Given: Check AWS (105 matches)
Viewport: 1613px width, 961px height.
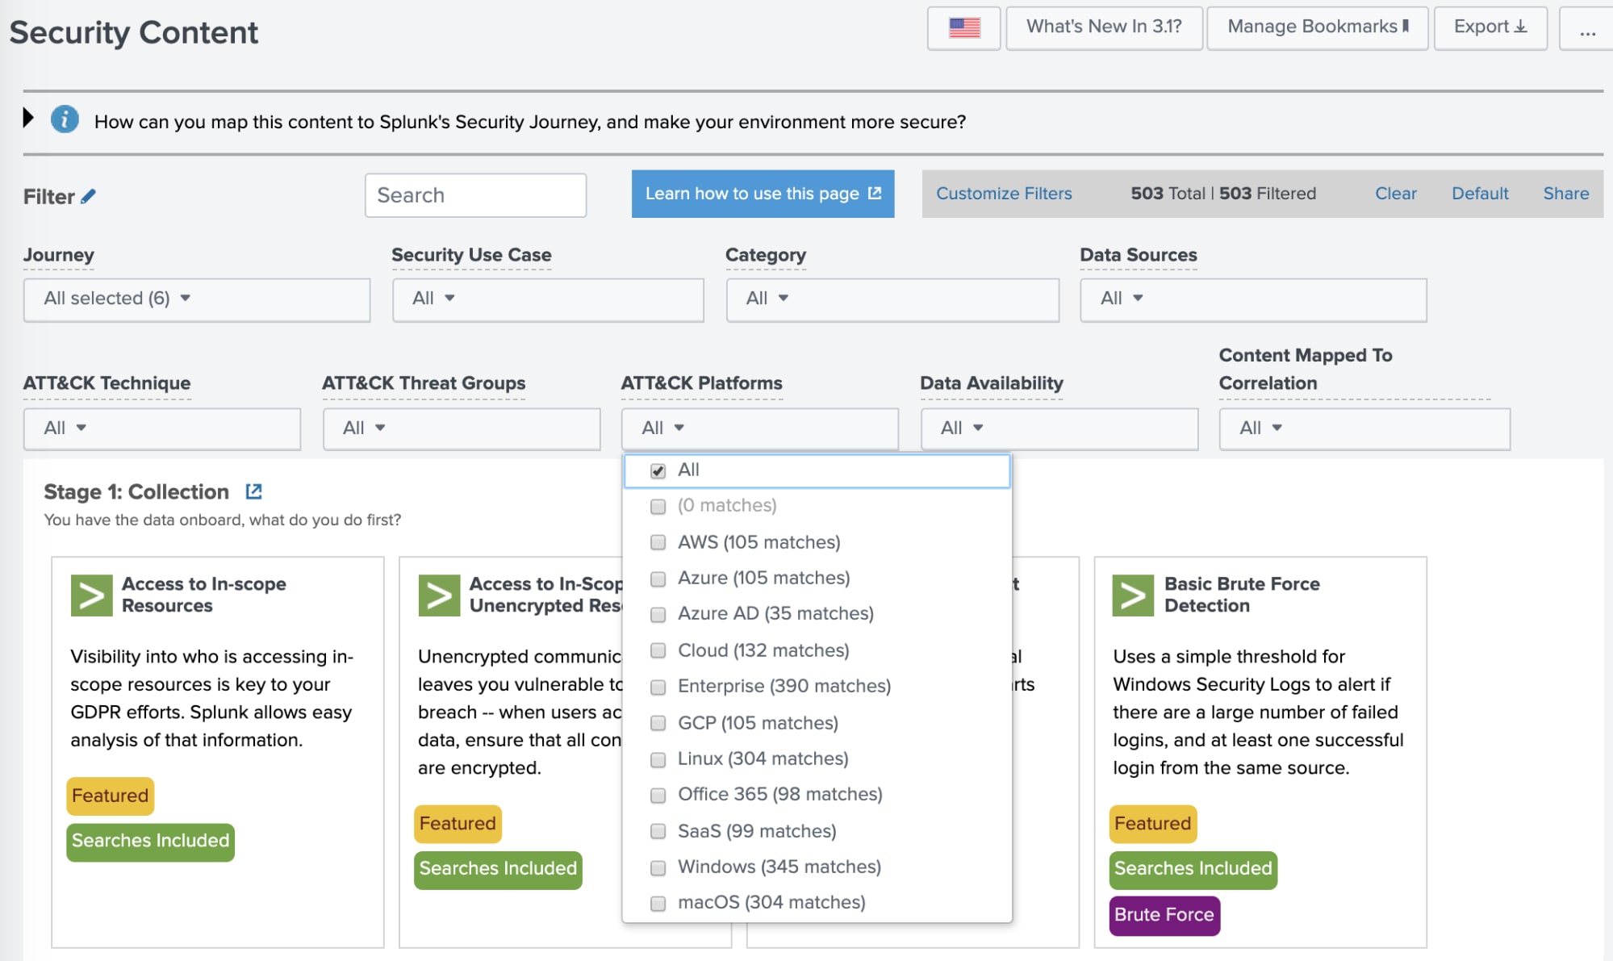Looking at the screenshot, I should coord(658,542).
